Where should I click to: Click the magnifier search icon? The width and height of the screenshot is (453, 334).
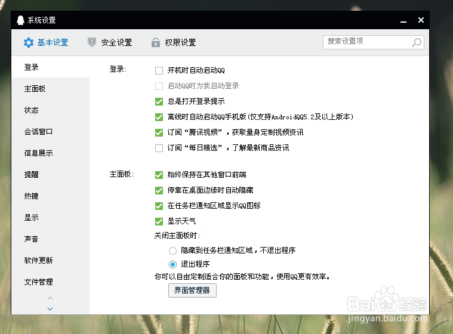click(x=417, y=42)
